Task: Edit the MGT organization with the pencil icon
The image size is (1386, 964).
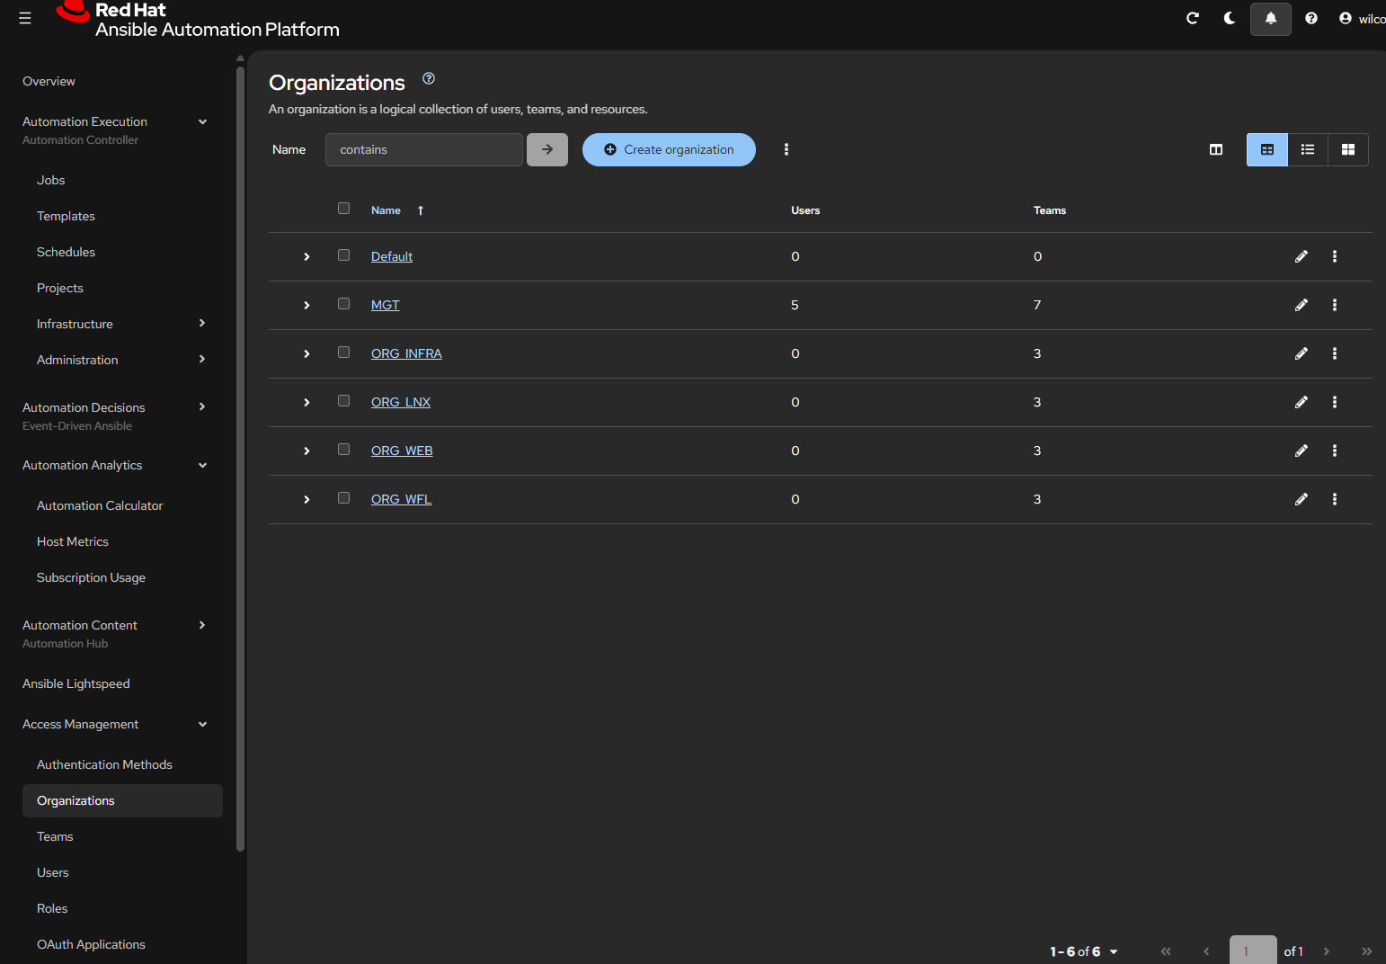Action: tap(1302, 305)
